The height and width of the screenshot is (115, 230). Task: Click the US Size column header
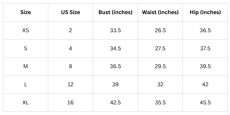[70, 12]
